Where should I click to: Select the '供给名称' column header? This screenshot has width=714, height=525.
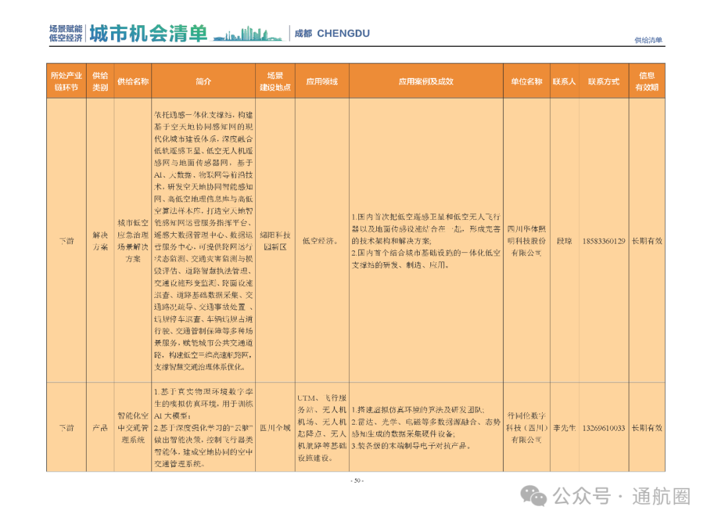pyautogui.click(x=133, y=81)
